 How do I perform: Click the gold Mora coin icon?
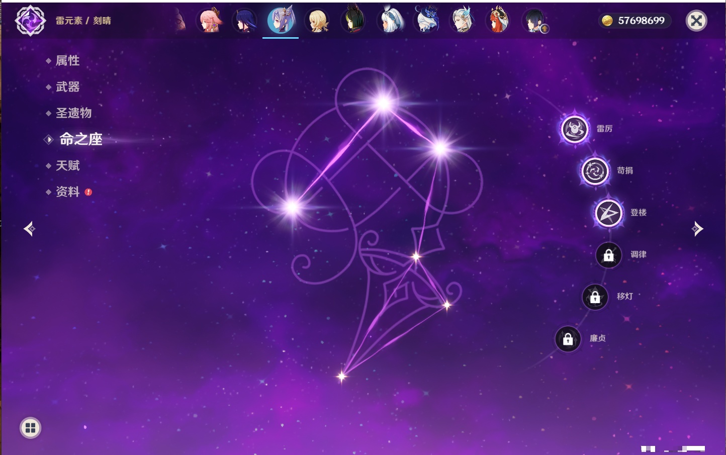point(607,21)
